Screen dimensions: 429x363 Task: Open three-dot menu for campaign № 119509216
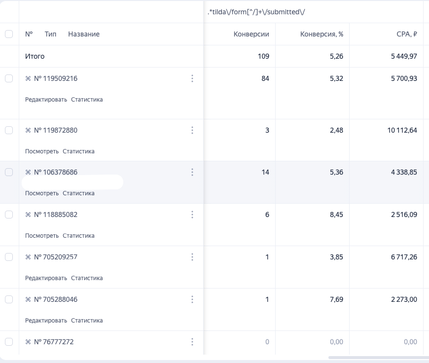[192, 78]
